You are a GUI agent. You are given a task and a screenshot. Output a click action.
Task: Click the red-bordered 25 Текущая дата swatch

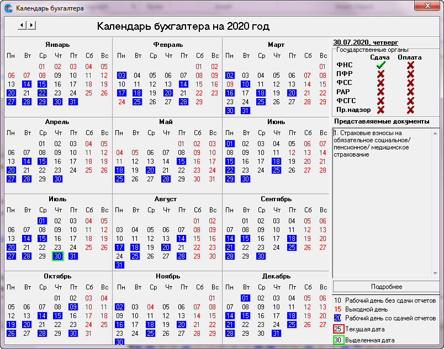339,329
